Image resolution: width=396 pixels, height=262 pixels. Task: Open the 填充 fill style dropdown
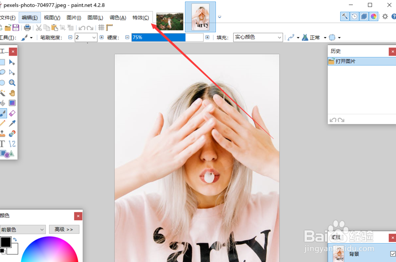258,37
